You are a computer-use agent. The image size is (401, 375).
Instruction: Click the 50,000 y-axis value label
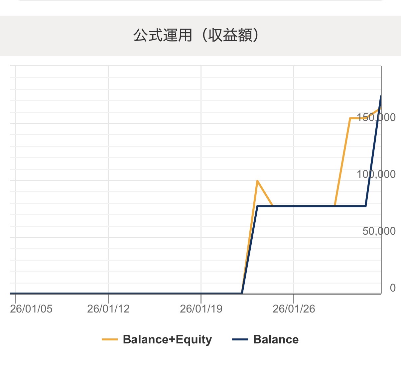pyautogui.click(x=379, y=231)
